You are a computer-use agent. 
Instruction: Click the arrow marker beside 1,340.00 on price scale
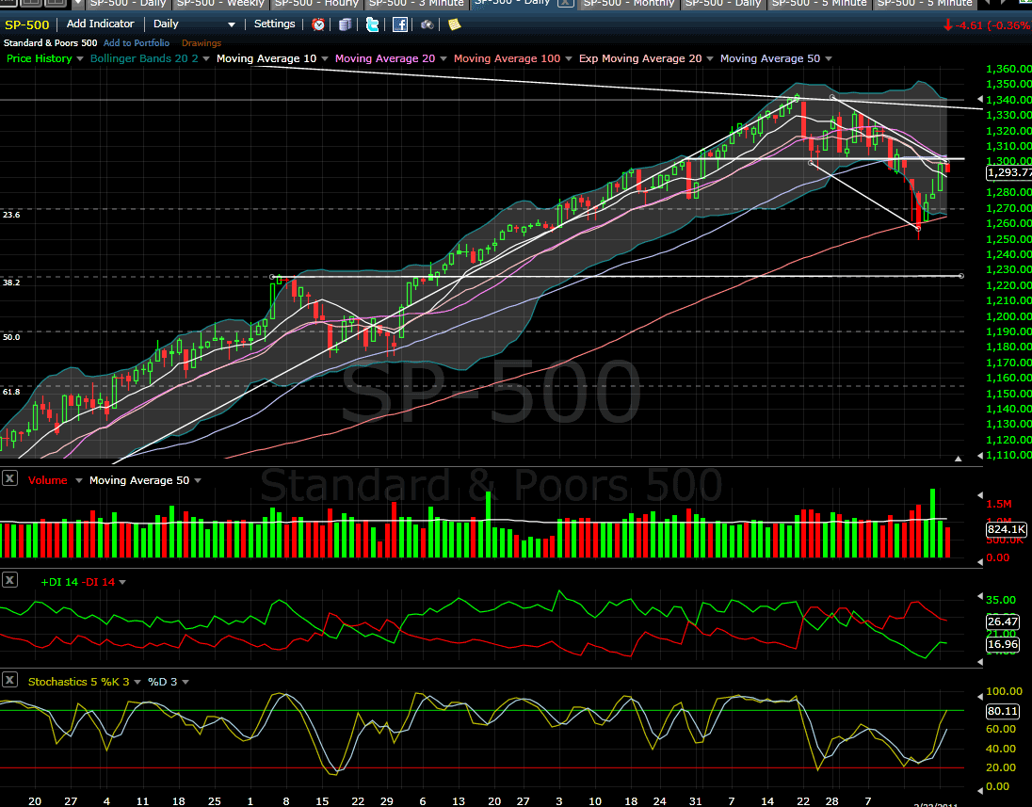(980, 100)
